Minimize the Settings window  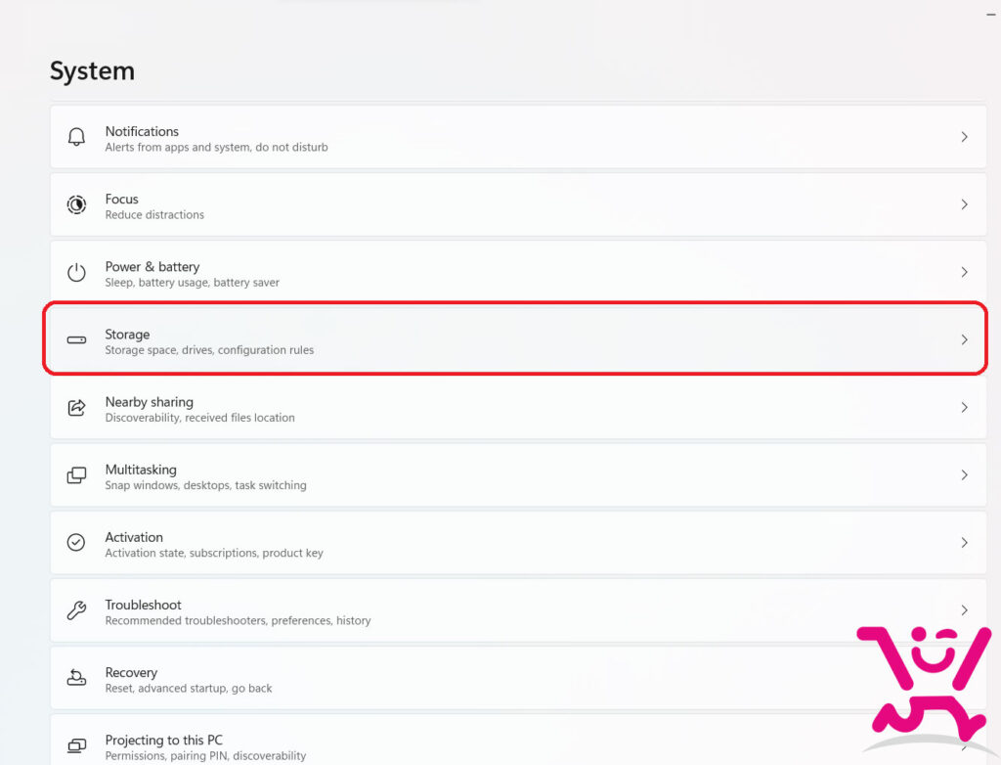point(991,14)
